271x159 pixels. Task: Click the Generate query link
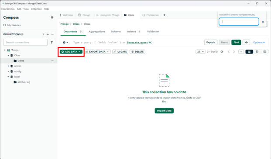pos(137,42)
